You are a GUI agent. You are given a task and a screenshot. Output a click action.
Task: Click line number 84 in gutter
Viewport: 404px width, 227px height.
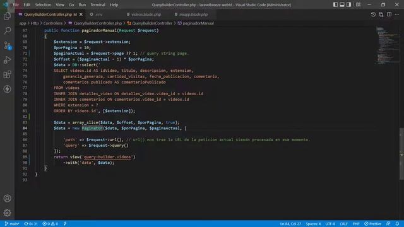click(x=25, y=128)
